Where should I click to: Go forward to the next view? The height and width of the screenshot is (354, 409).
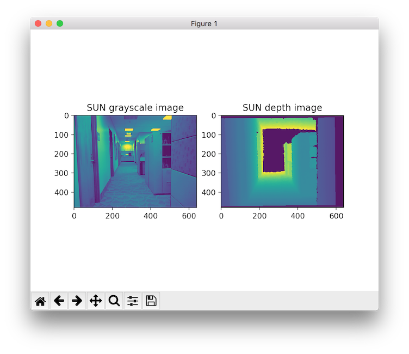77,301
